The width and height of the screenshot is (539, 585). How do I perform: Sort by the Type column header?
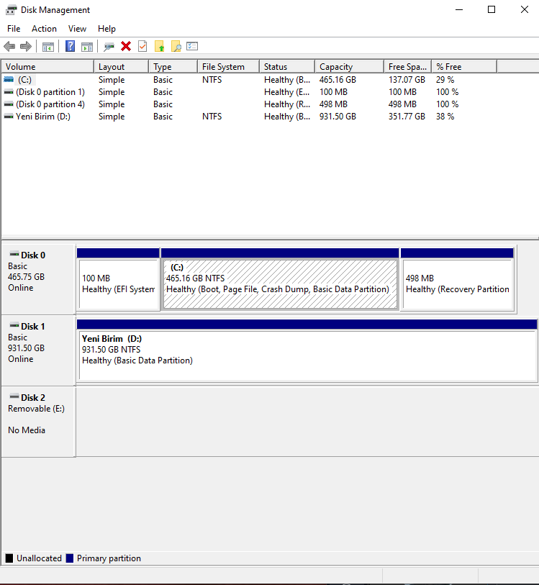173,67
